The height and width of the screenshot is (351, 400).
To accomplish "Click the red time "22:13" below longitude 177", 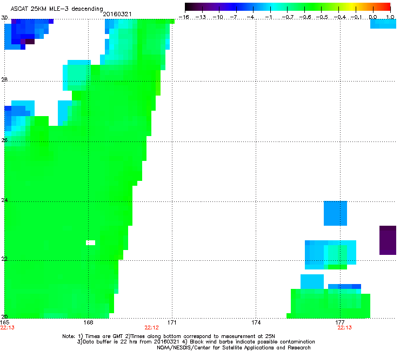I will tap(344, 328).
